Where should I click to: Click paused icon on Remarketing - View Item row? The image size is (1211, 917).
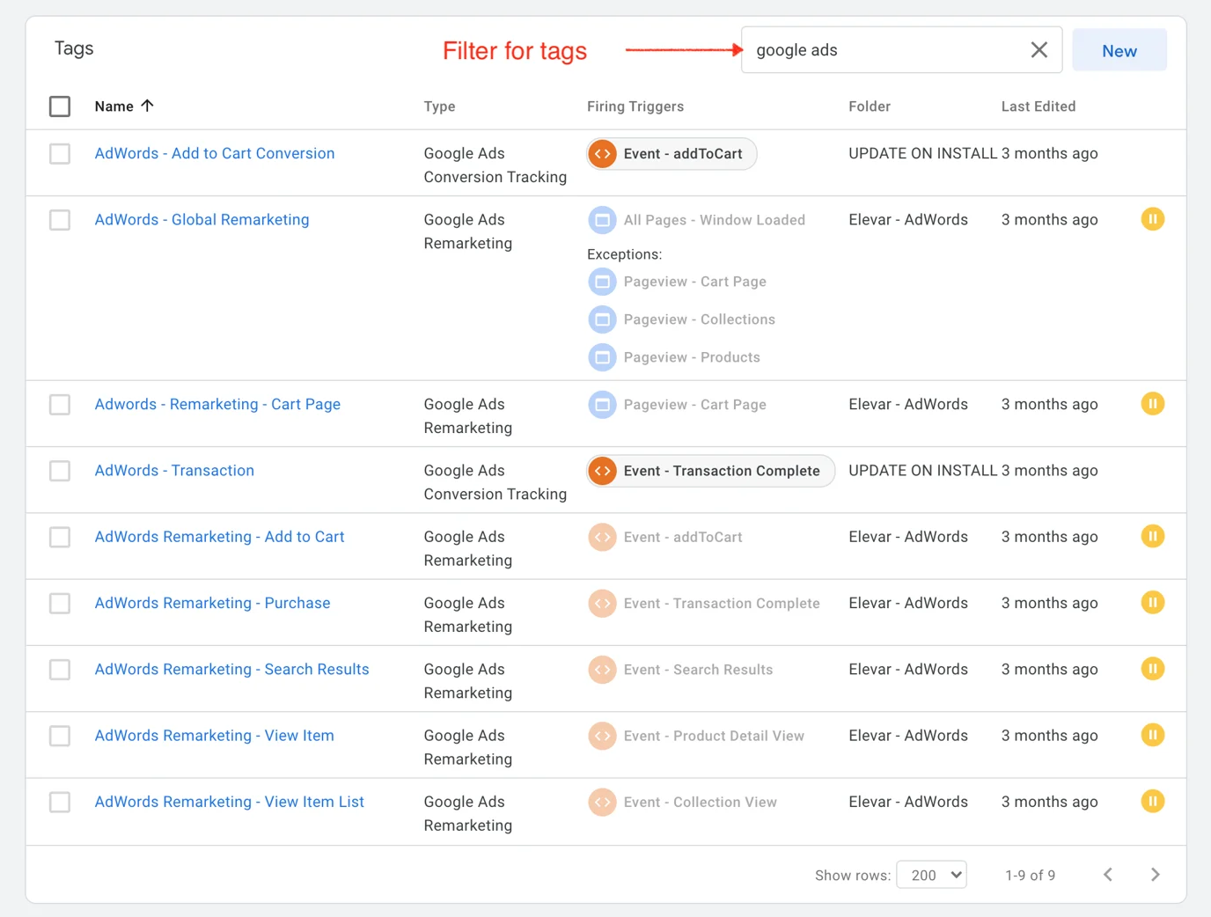1152,734
